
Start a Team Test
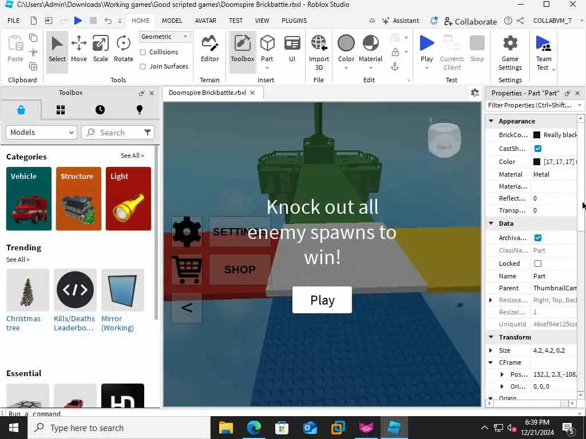coord(544,52)
